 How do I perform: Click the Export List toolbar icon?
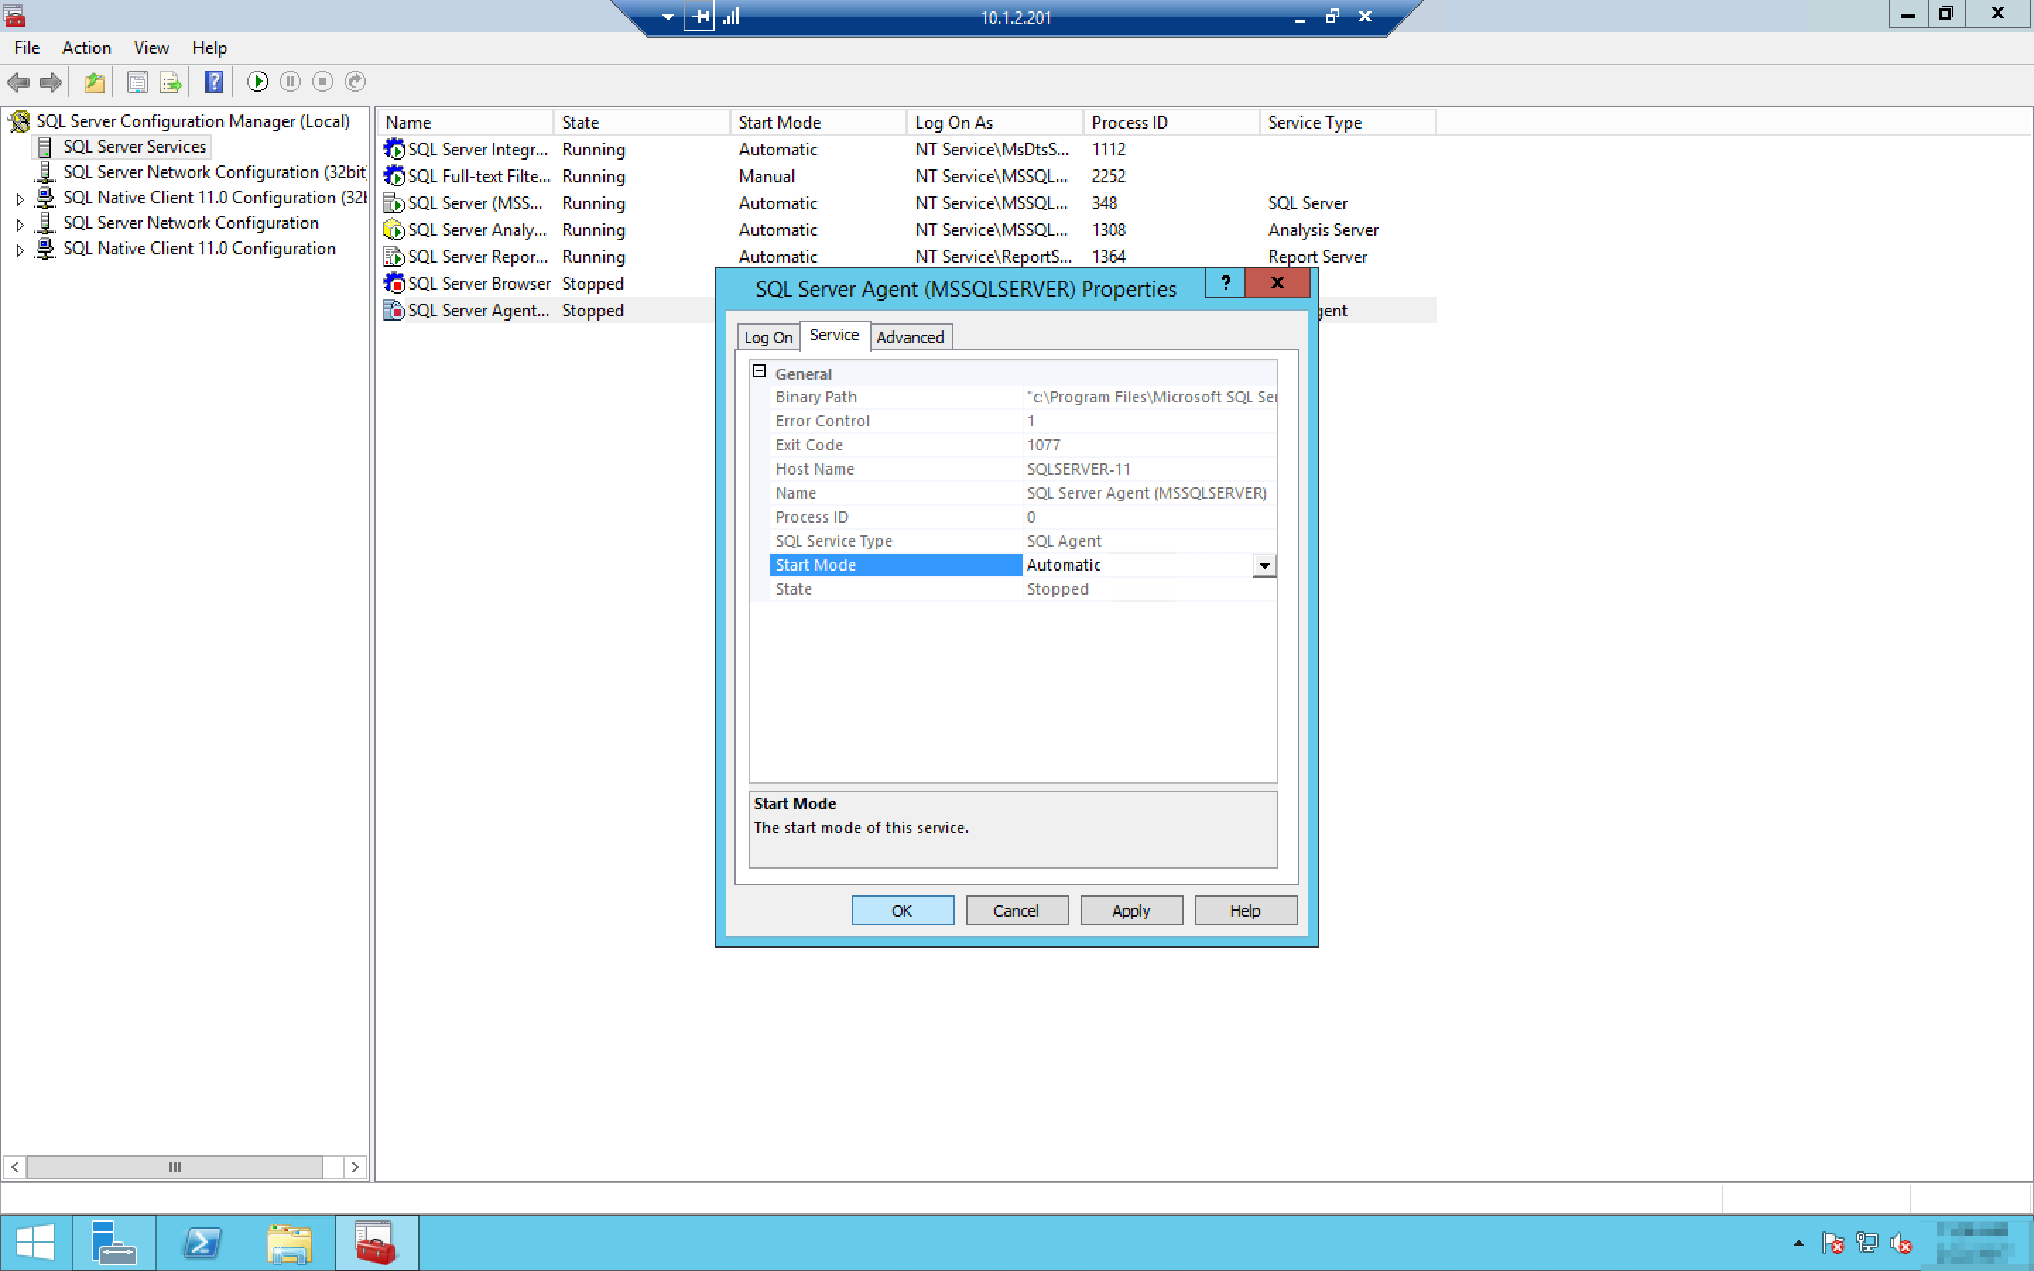tap(171, 81)
